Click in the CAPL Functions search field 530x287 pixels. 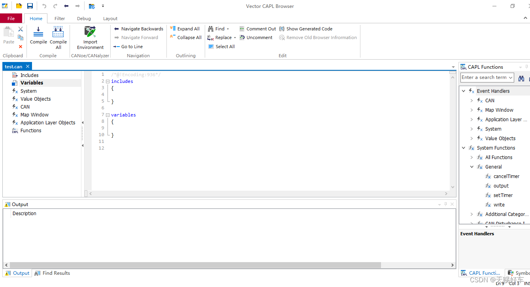point(484,78)
